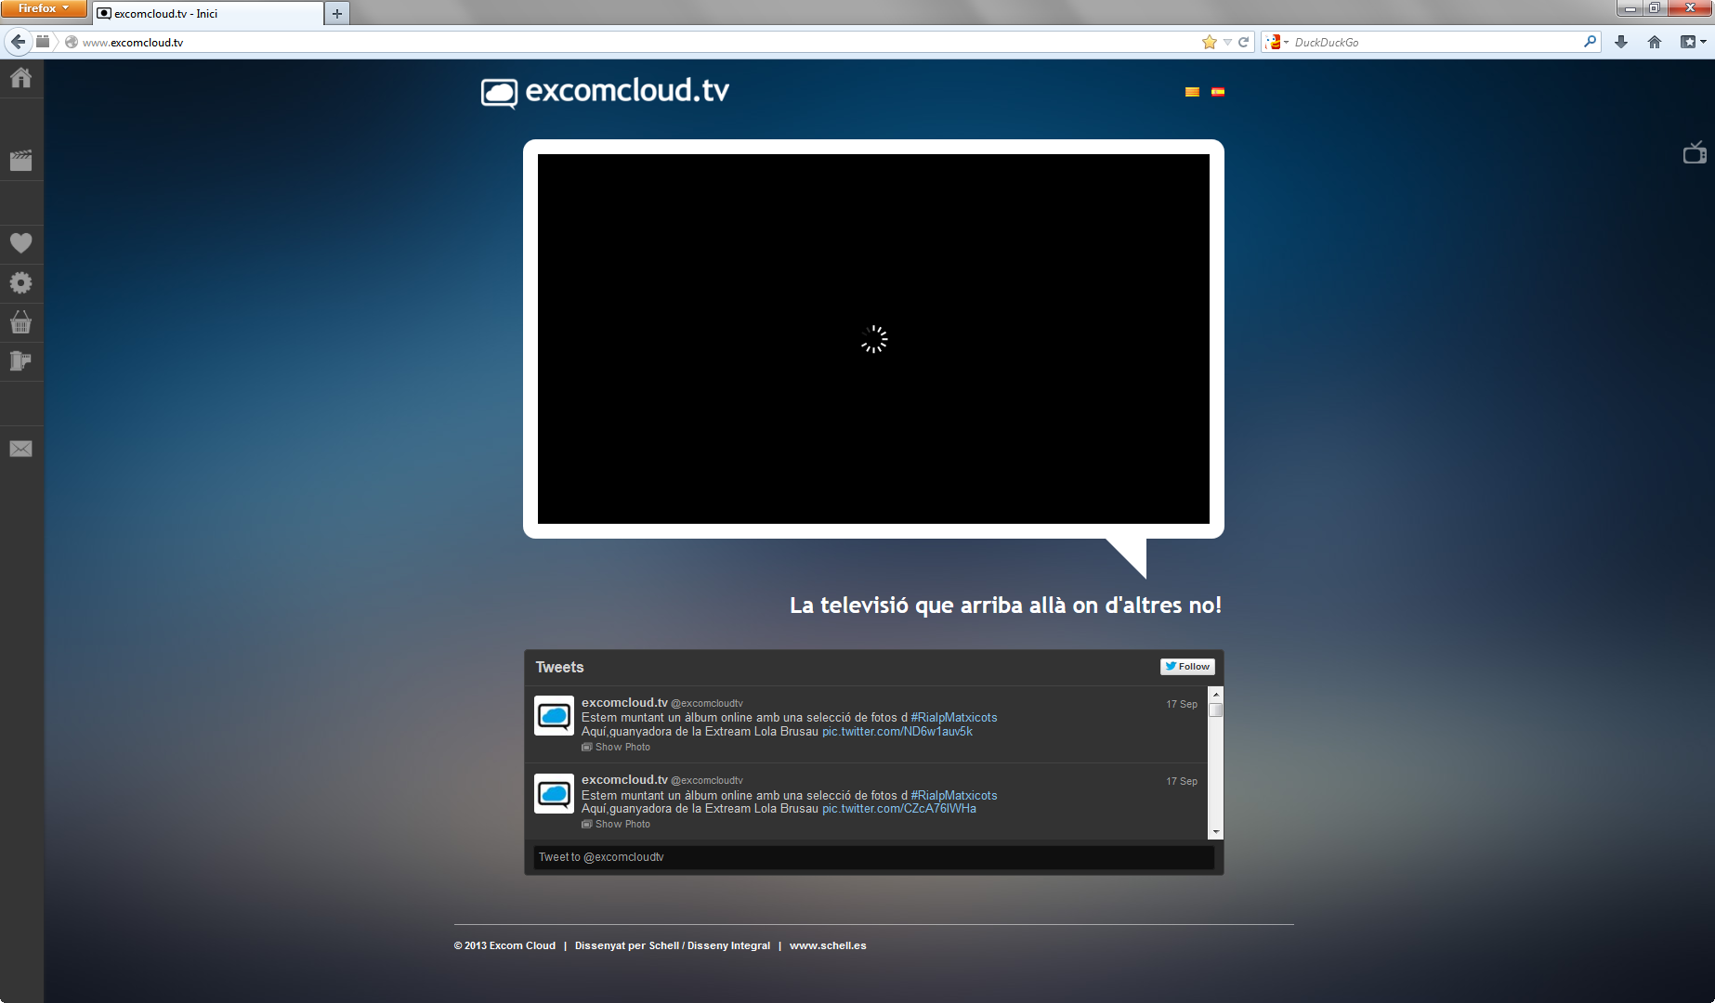Open the heart favorites icon in sidebar

pos(20,242)
